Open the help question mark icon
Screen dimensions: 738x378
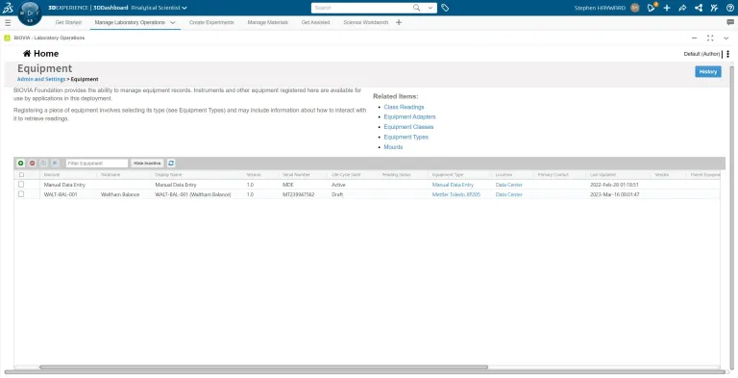[x=730, y=8]
